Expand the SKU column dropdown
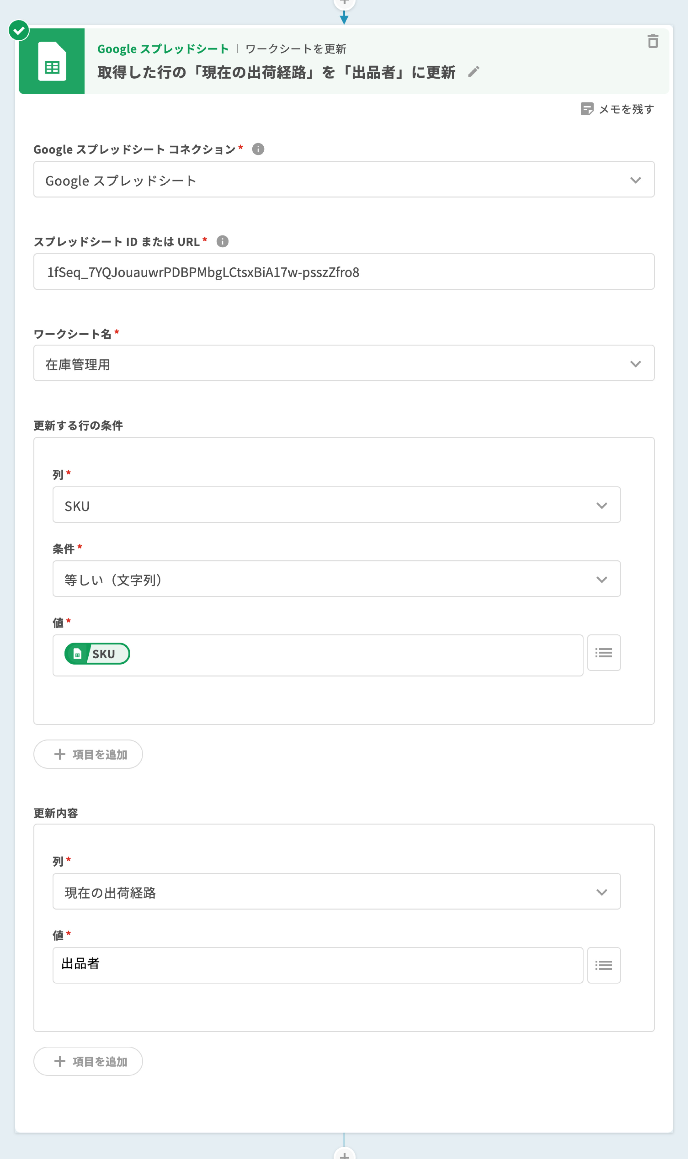The width and height of the screenshot is (688, 1159). point(336,505)
